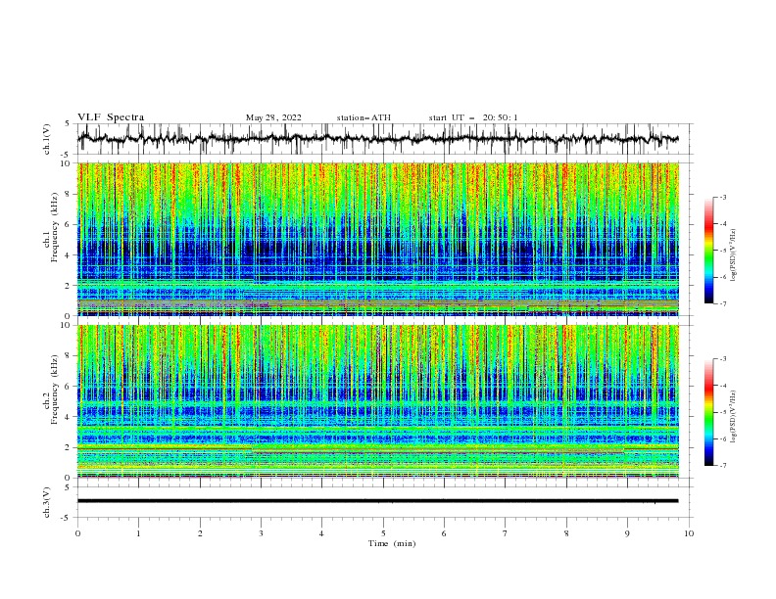Click the 'ch.1(V)' waveform axis label
Screen dimensions: 776x599
click(47, 139)
